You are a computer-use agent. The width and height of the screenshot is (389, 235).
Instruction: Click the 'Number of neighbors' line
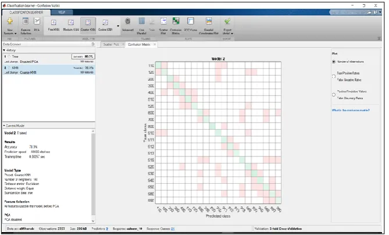click(21, 179)
